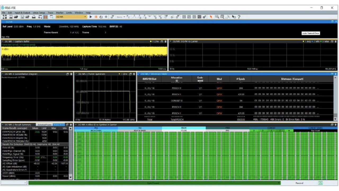339x191 pixels.
Task: Open the Help menu
Action: coord(88,12)
